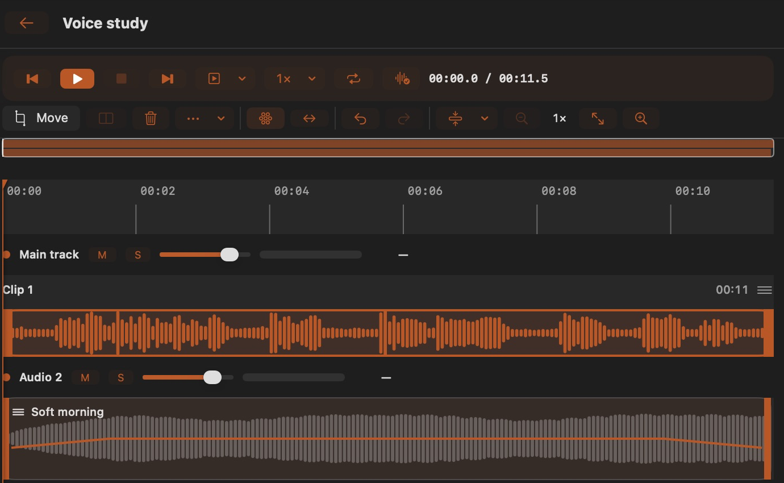Solo the Main track

coord(137,255)
